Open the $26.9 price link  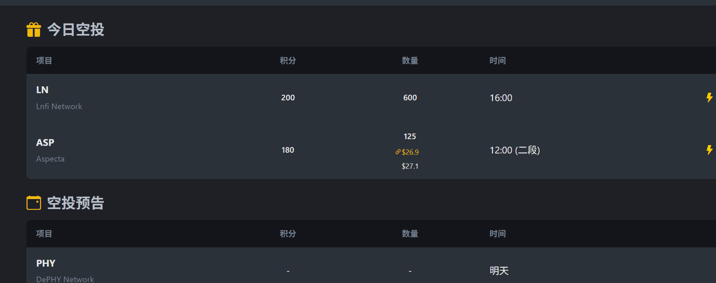point(410,152)
